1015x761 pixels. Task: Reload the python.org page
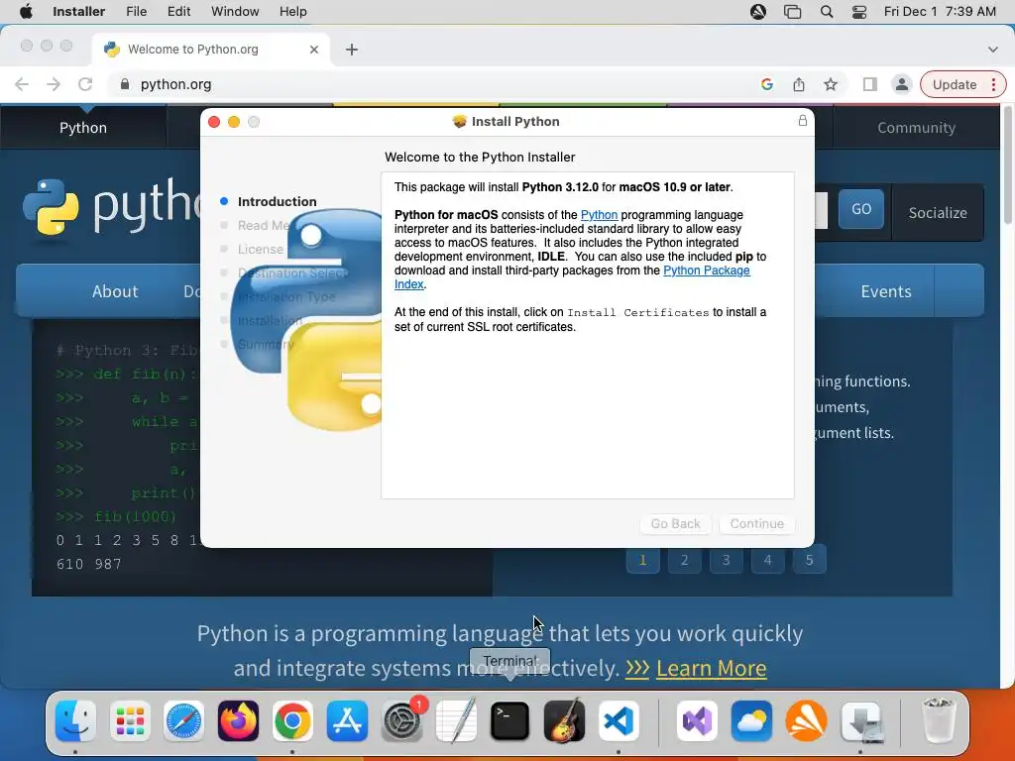pyautogui.click(x=85, y=84)
